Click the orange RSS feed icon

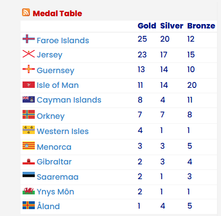pyautogui.click(x=26, y=12)
